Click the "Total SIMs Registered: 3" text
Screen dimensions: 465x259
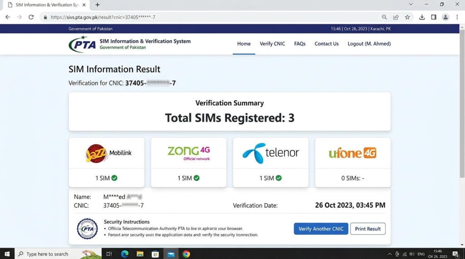229,118
